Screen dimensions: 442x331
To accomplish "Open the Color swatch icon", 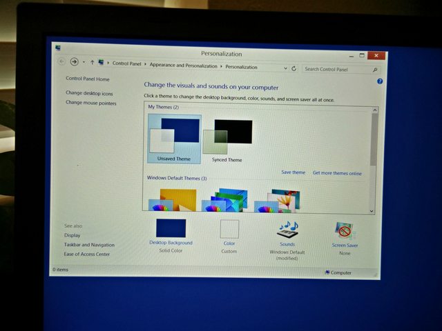I will pyautogui.click(x=229, y=229).
